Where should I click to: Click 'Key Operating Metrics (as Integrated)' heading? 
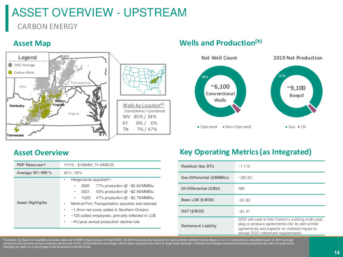245,152
